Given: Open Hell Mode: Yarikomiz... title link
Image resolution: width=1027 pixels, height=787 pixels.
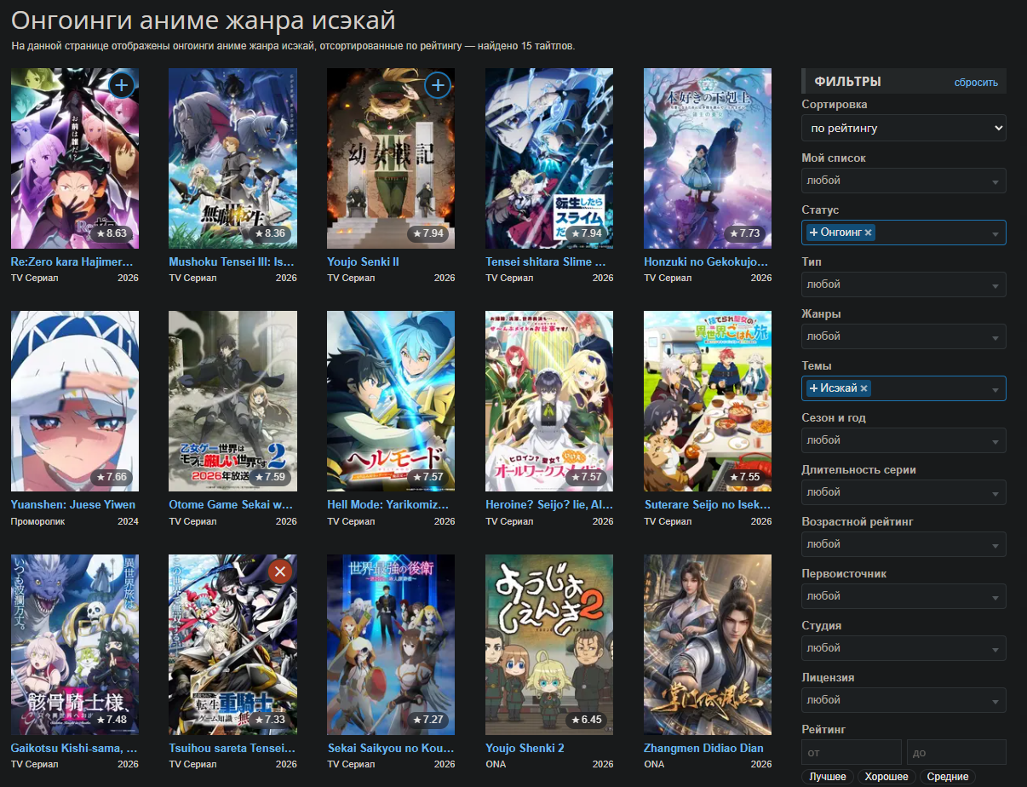Looking at the screenshot, I should tap(387, 504).
